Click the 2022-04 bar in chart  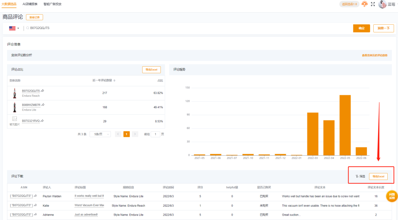(x=329, y=138)
